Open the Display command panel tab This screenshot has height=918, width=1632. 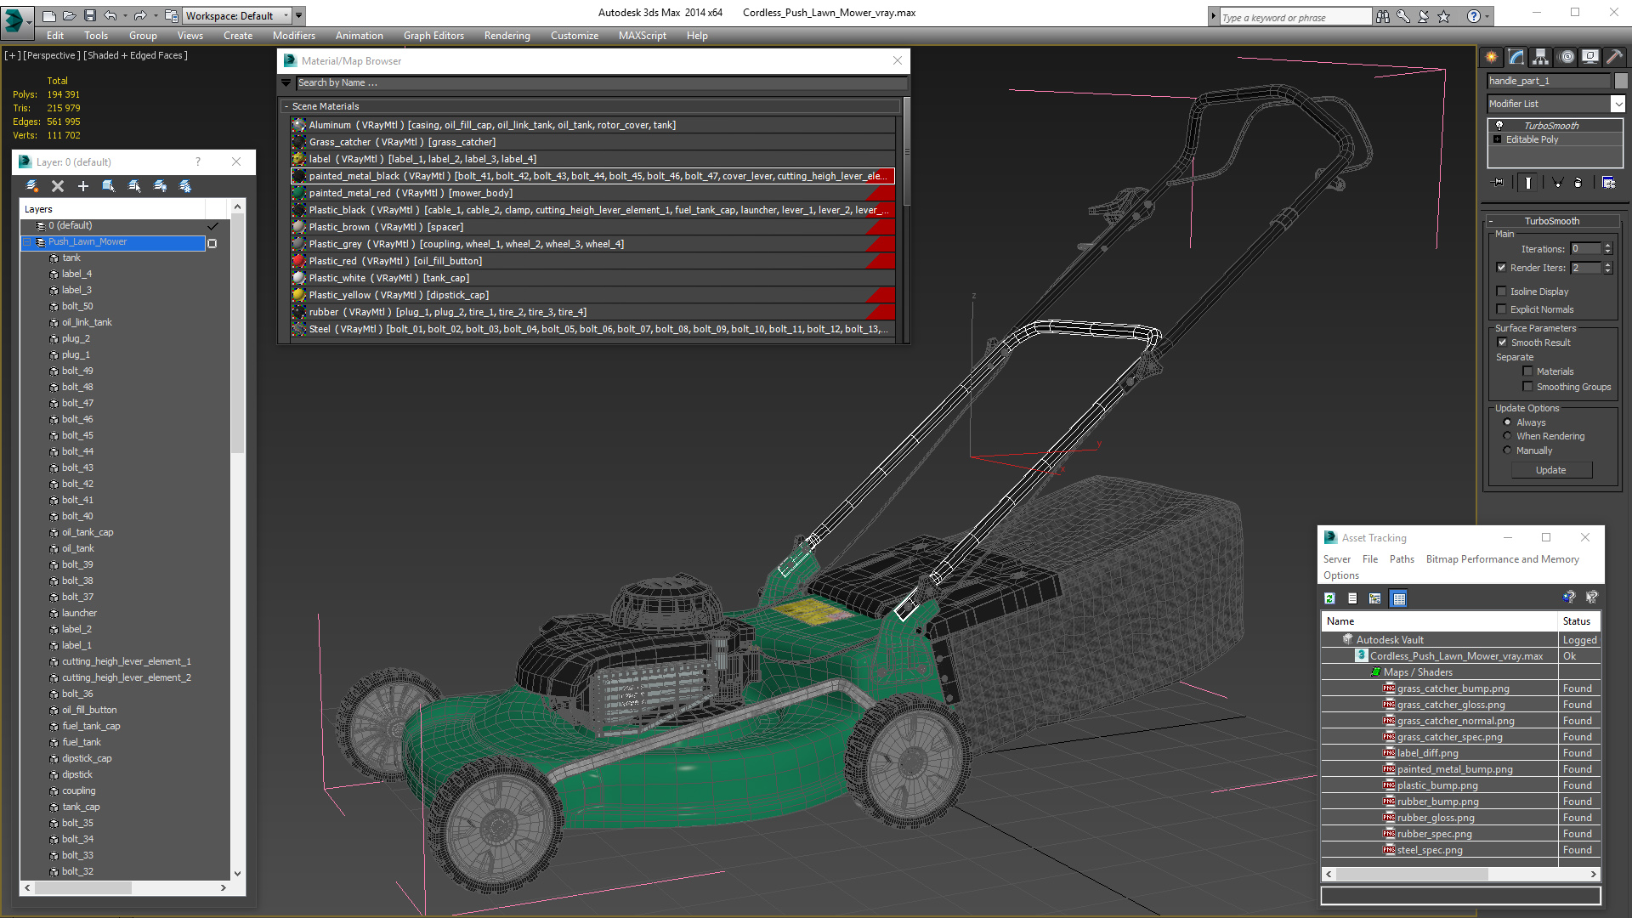point(1590,57)
